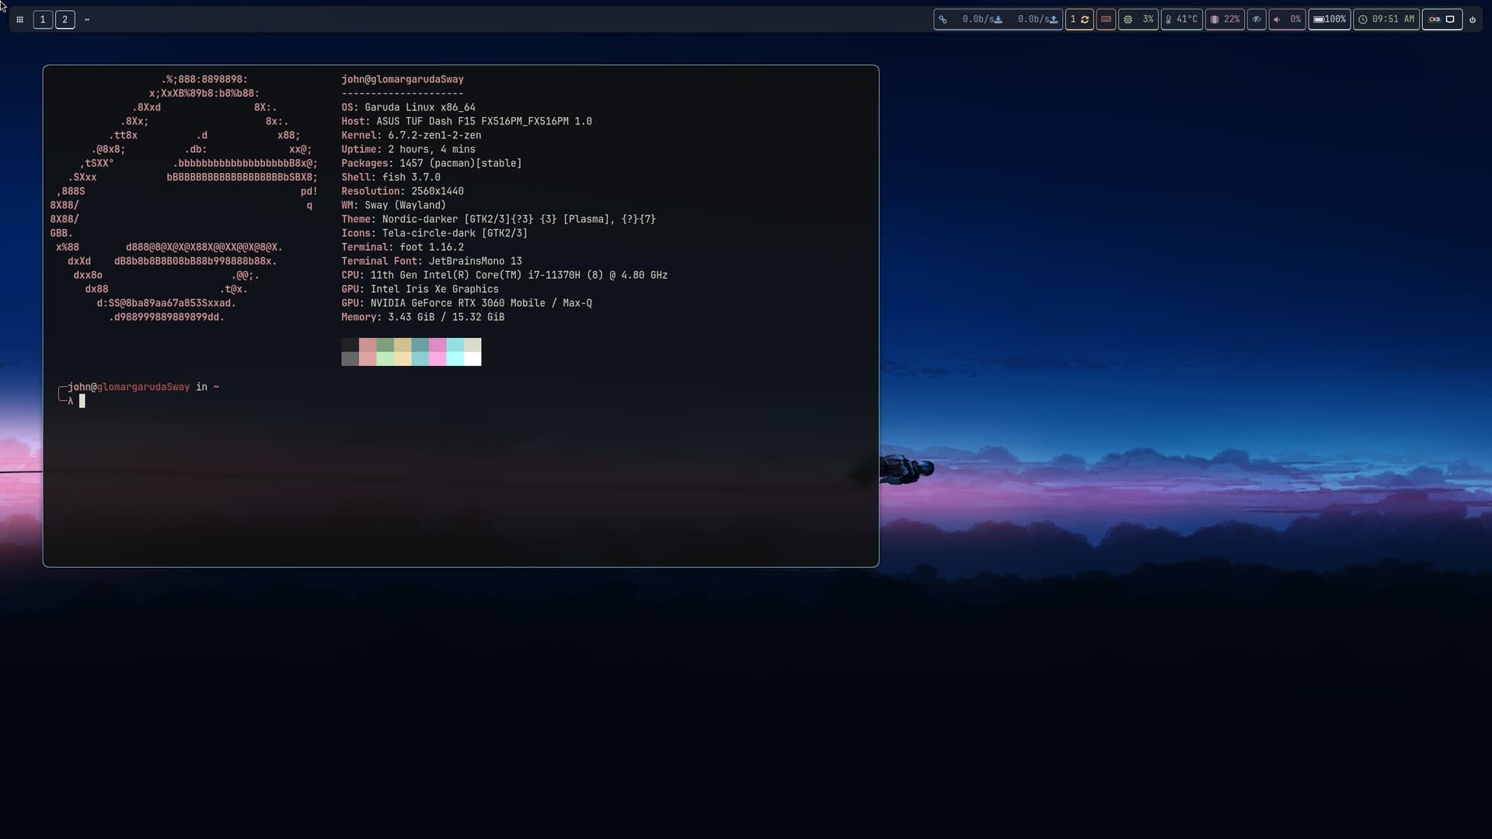Switch to workspace 2
The height and width of the screenshot is (839, 1492).
coord(65,19)
